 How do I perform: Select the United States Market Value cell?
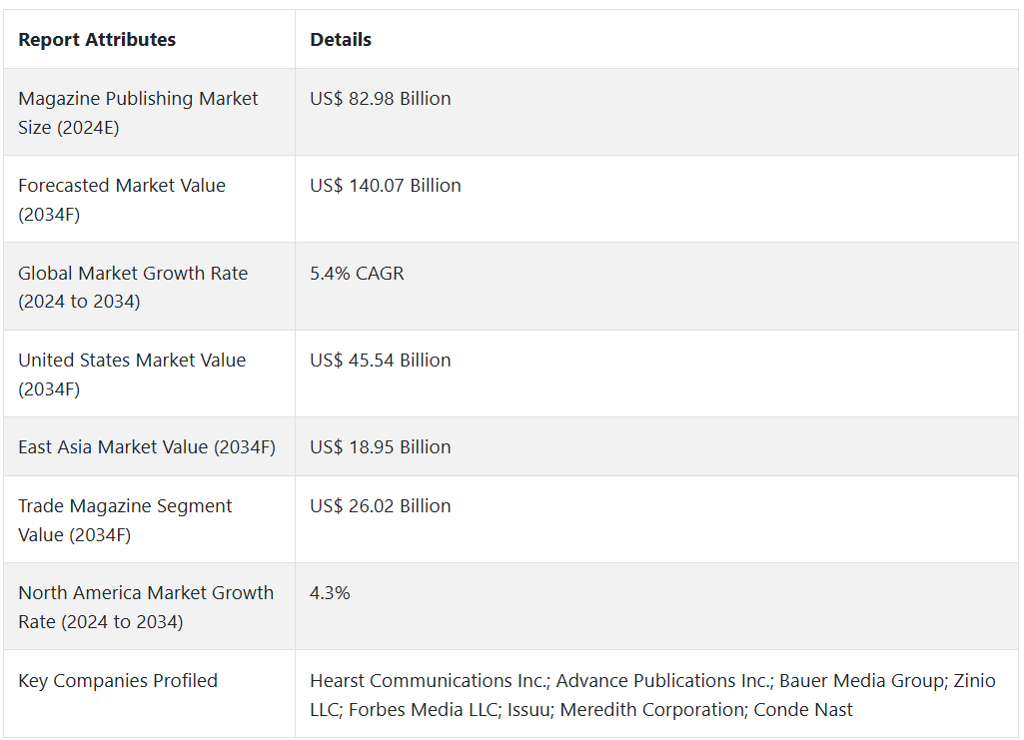click(x=132, y=373)
